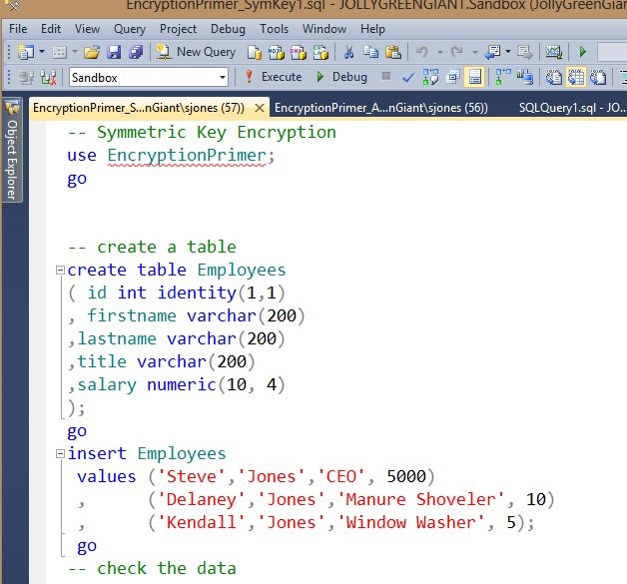Image resolution: width=627 pixels, height=584 pixels.
Task: Collapse the create table Employees code block
Action: point(60,271)
